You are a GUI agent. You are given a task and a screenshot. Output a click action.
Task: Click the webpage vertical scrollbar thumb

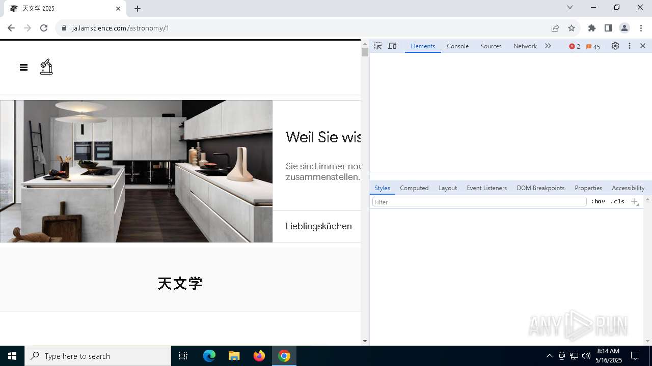[365, 52]
